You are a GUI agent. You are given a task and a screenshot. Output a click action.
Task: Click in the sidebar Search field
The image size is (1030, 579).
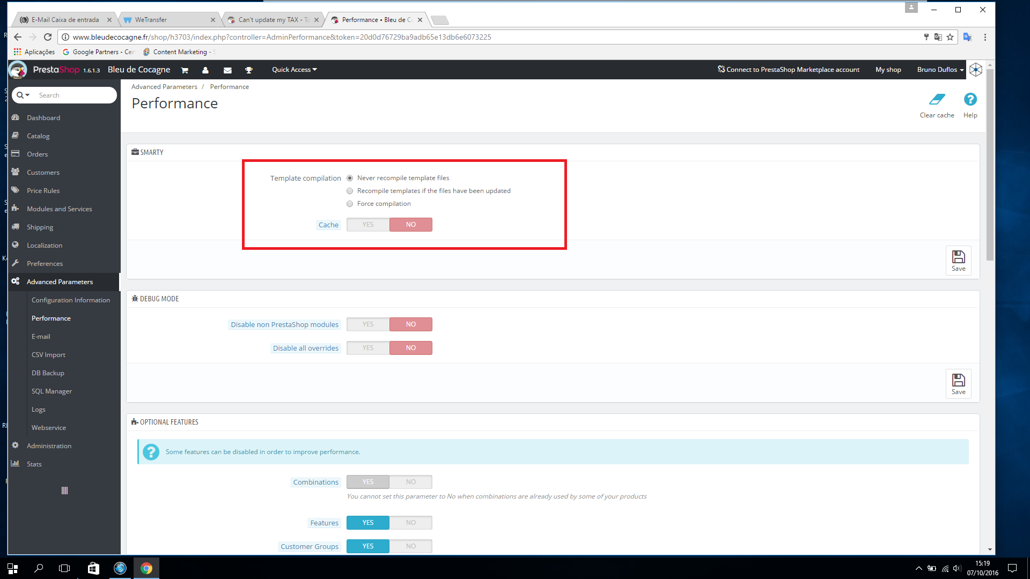tap(74, 95)
